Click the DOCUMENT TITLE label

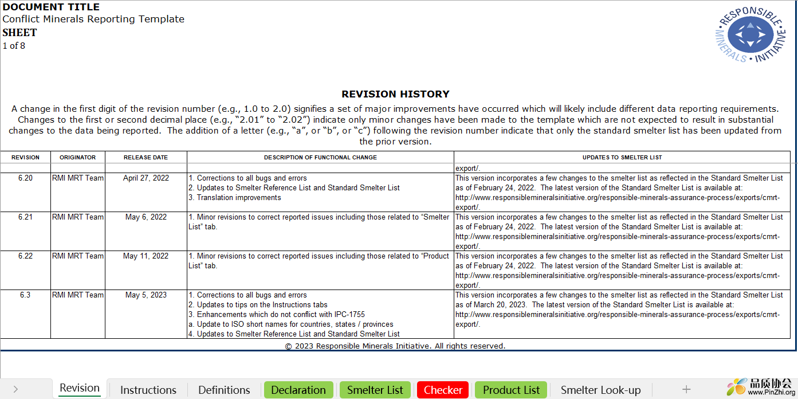click(x=51, y=7)
